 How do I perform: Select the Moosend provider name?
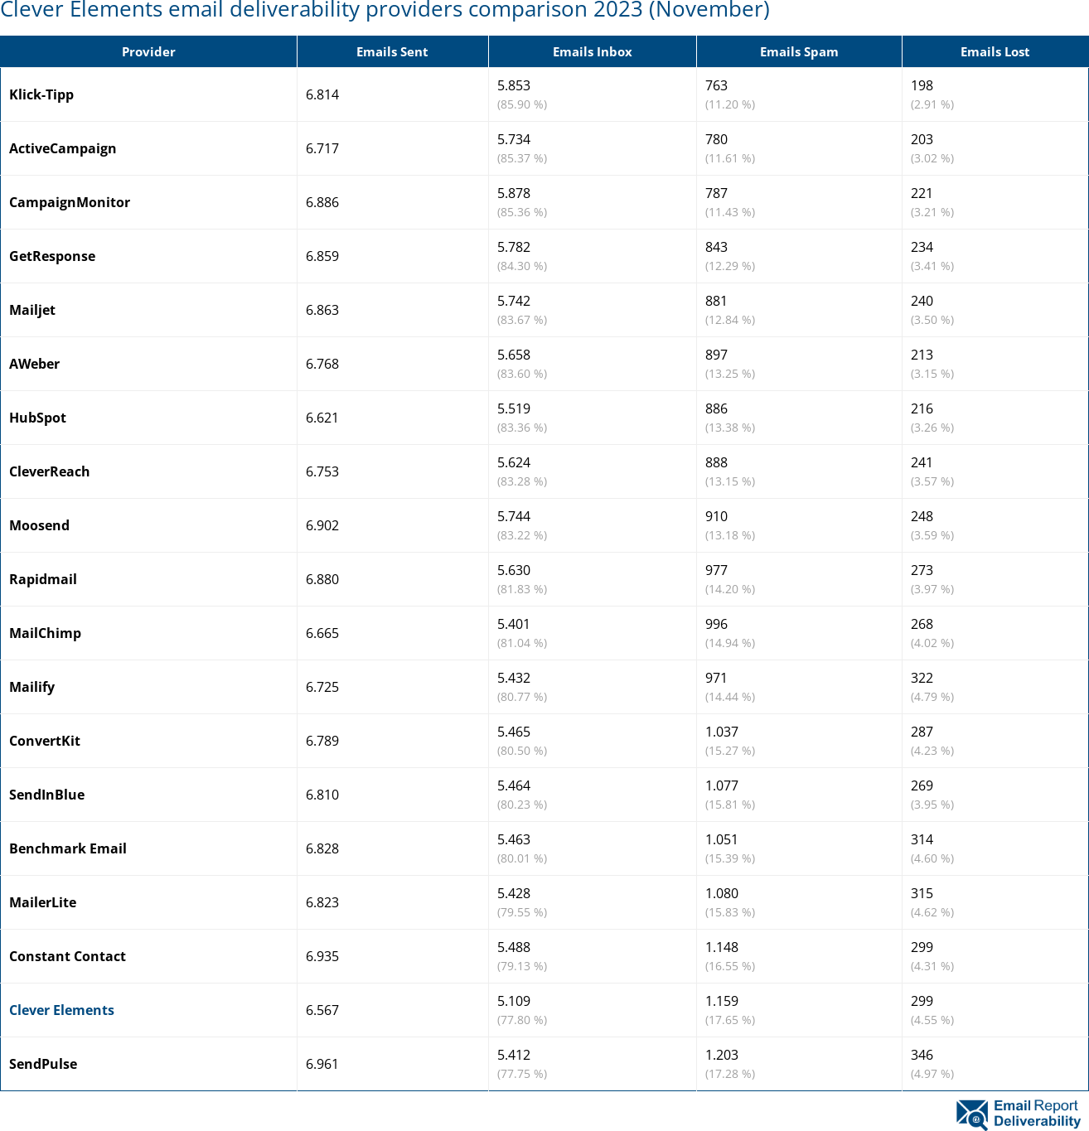pos(39,525)
